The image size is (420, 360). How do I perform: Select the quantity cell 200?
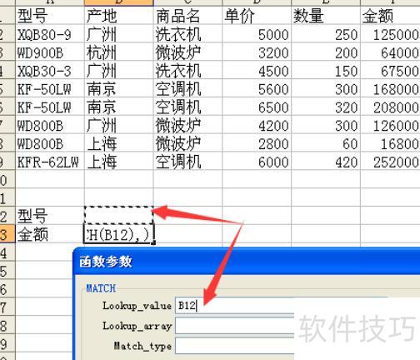pos(326,52)
